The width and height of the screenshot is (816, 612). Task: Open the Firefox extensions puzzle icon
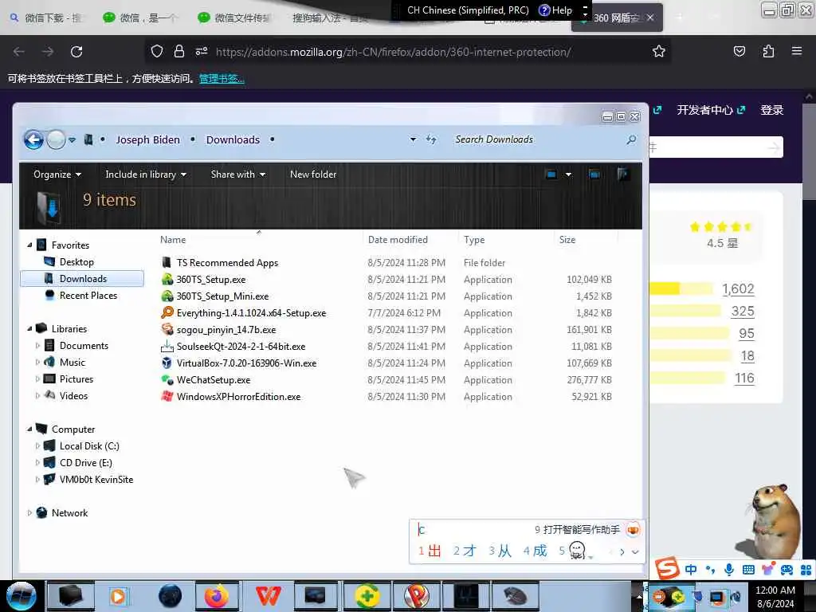tap(768, 52)
